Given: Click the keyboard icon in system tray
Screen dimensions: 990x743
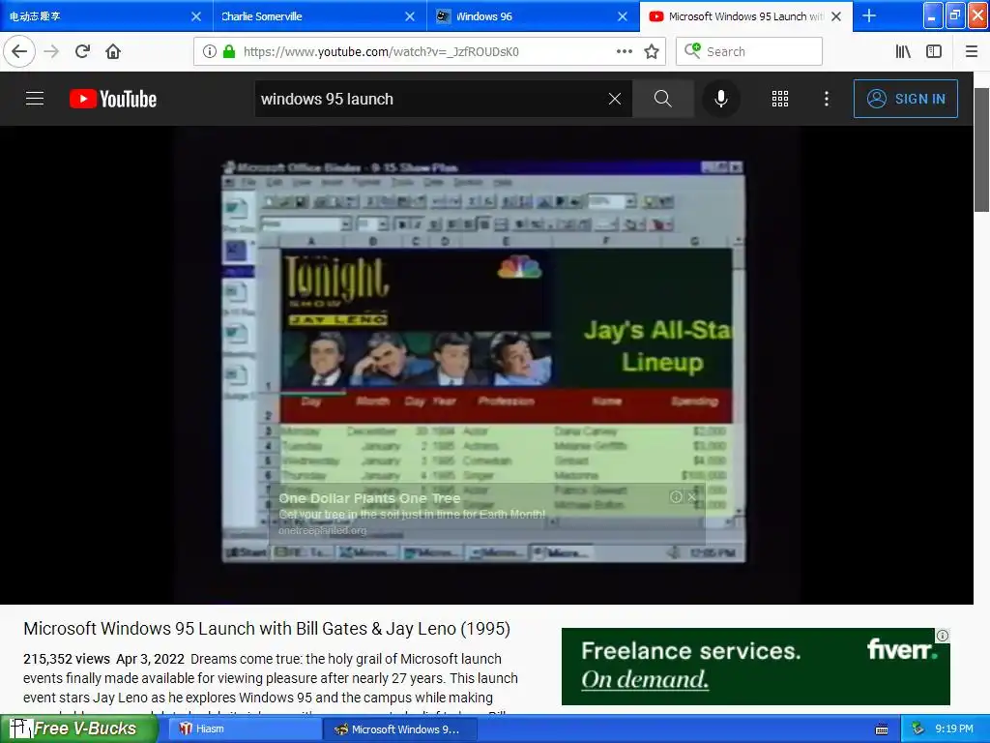Looking at the screenshot, I should coord(882,729).
